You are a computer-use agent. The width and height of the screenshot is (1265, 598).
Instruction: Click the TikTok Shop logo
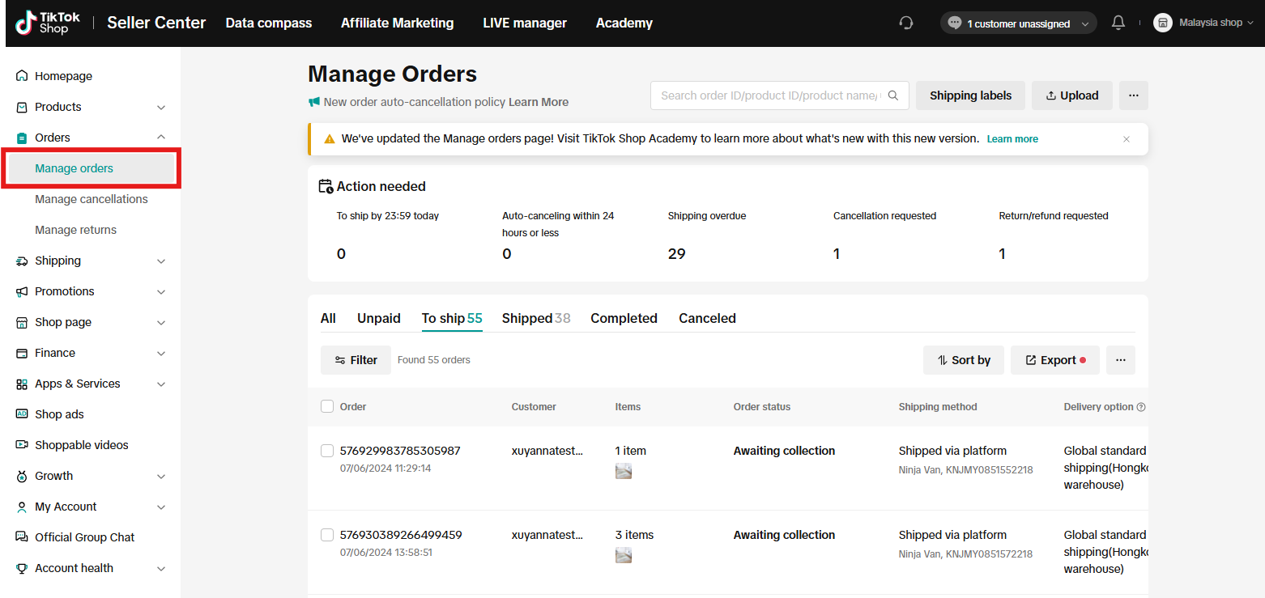pyautogui.click(x=48, y=23)
